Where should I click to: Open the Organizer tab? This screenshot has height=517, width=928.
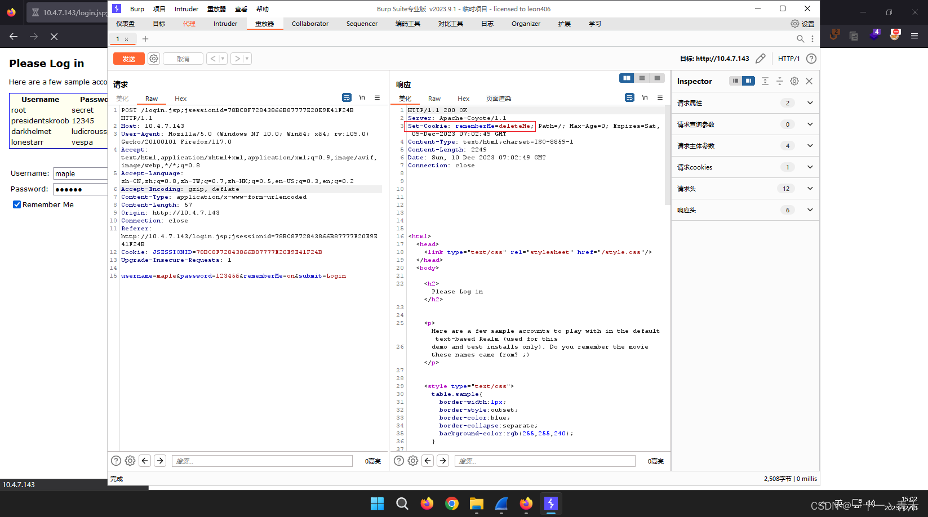pos(526,24)
